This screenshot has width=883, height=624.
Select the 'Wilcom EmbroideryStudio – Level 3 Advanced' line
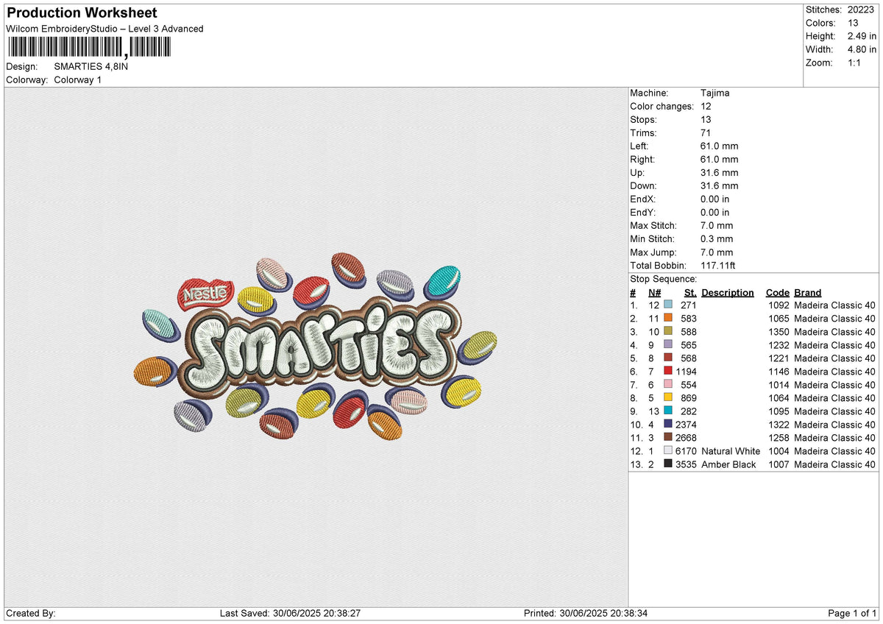104,29
